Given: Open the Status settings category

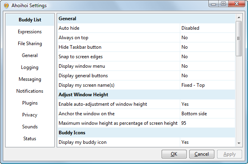Looking at the screenshot, I should point(30,139).
